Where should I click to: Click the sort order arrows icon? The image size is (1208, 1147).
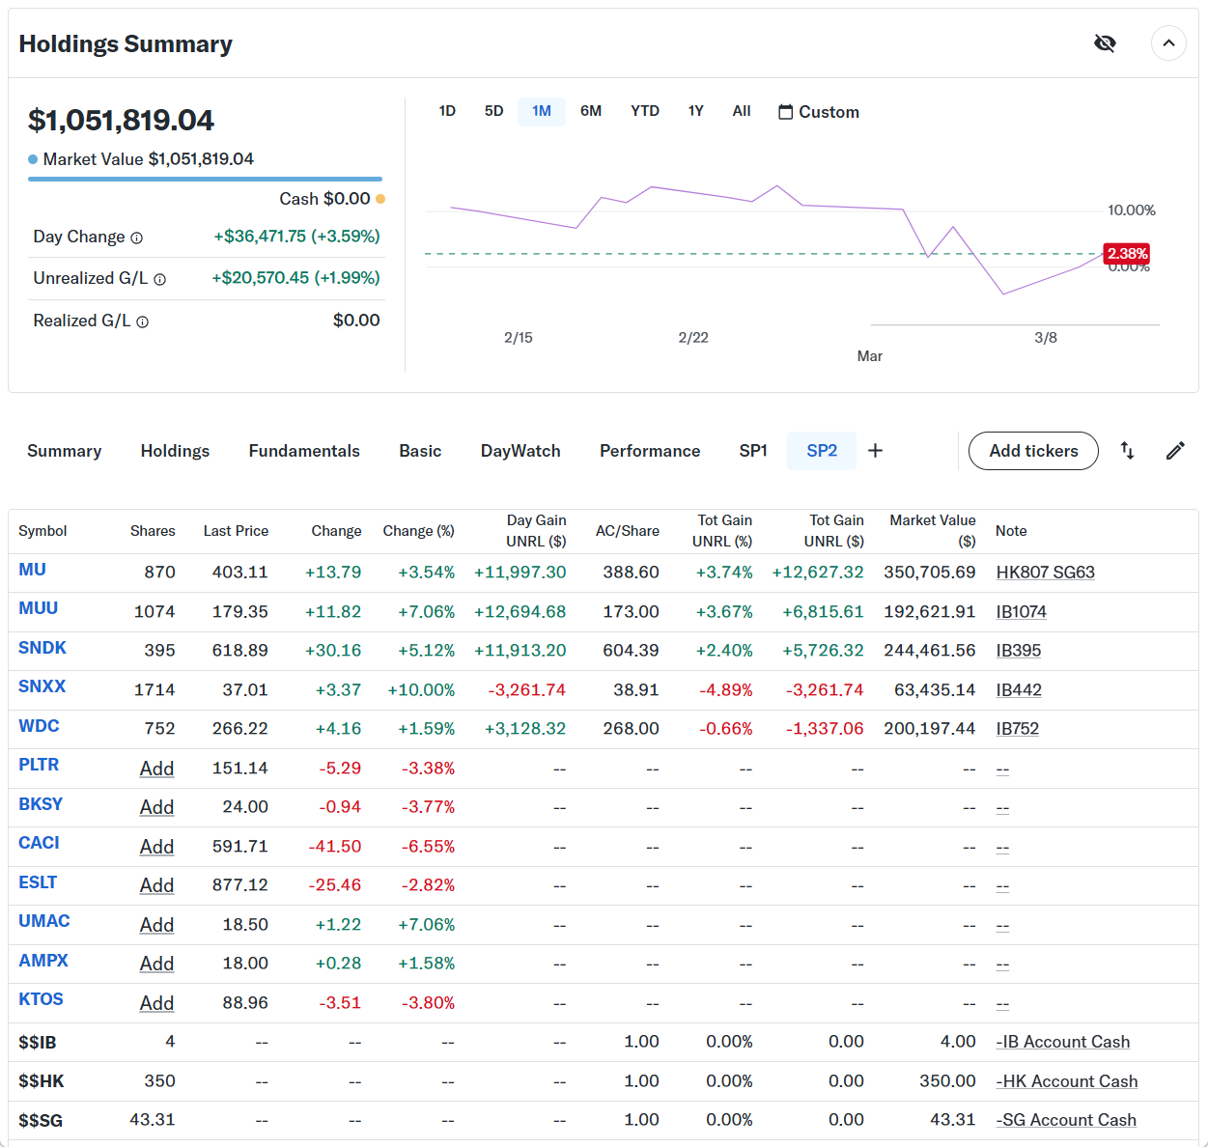click(1127, 451)
